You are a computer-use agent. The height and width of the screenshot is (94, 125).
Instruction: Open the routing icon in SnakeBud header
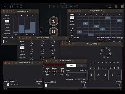23,38
